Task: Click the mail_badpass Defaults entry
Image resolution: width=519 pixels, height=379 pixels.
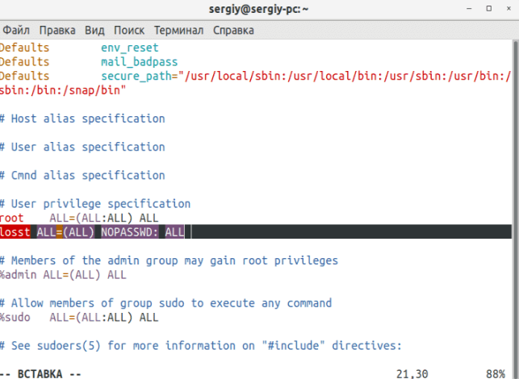Action: (x=139, y=61)
